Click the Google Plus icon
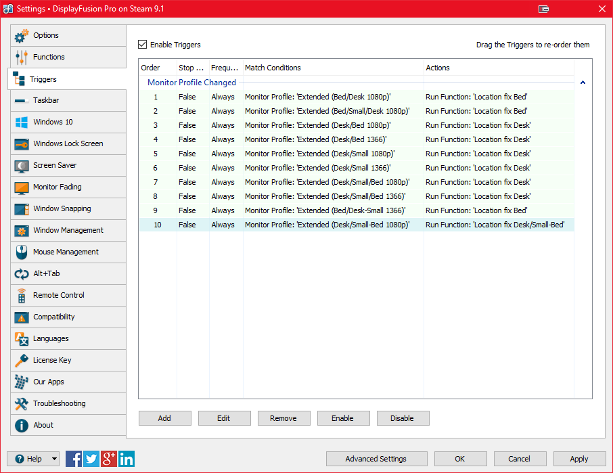 click(x=109, y=459)
